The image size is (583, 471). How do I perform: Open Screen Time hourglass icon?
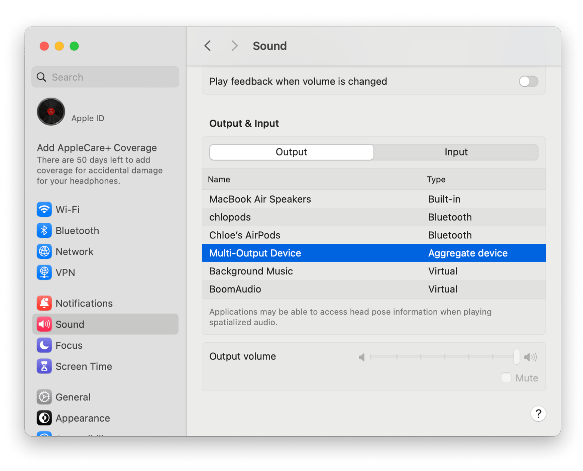(44, 366)
